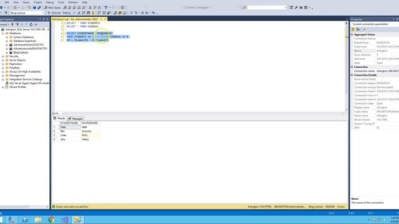Open Chrome from the Windows taskbar
Screen dimensions: 399x224
point(51,220)
